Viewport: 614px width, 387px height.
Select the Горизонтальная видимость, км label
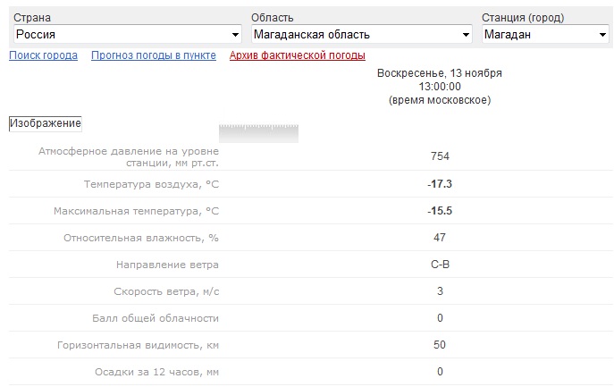(138, 345)
